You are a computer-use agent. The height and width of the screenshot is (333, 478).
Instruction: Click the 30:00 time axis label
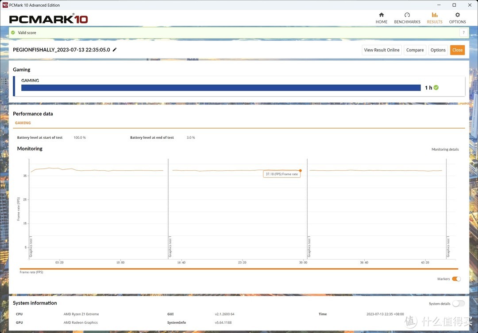(x=303, y=262)
